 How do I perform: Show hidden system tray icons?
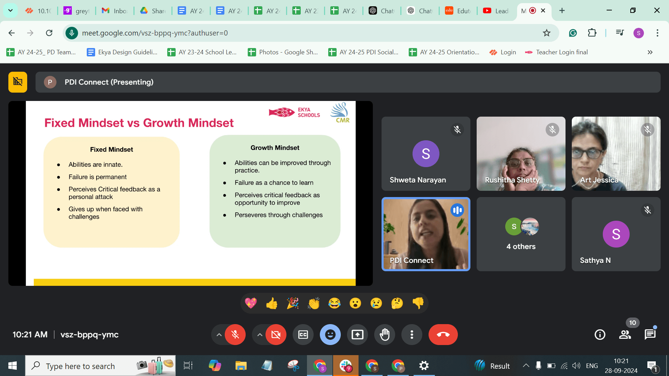(x=526, y=366)
